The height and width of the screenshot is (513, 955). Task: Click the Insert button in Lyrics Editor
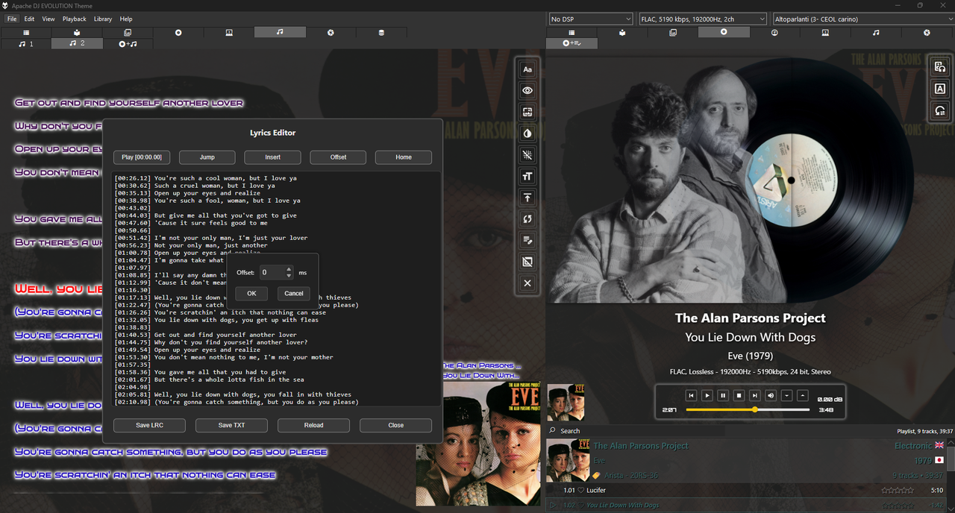point(273,157)
